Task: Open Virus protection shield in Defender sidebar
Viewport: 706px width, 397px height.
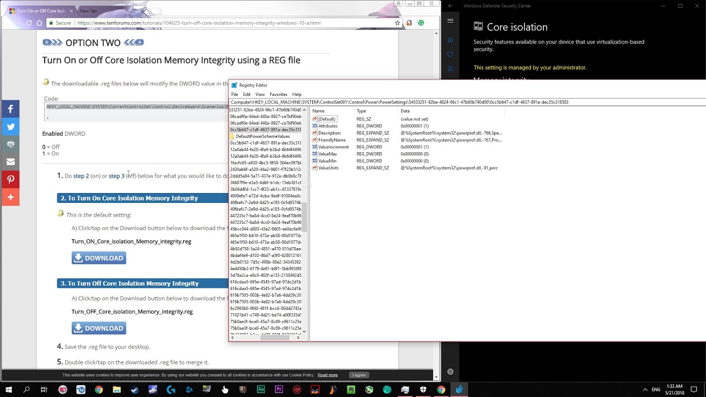Action: pyautogui.click(x=451, y=55)
